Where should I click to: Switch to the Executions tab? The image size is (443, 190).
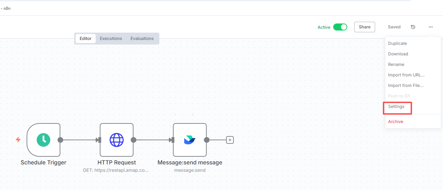click(x=111, y=39)
